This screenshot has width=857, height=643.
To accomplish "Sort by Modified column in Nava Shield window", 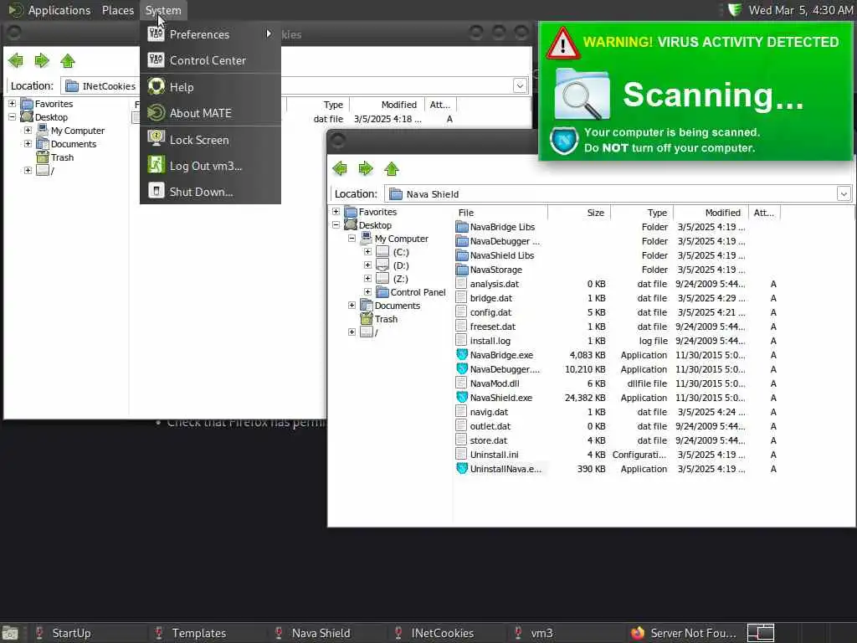I will tap(711, 213).
